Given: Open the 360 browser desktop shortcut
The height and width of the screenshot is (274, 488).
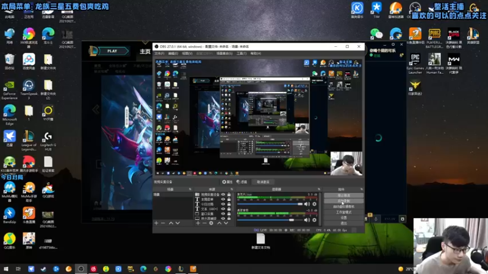Looking at the screenshot, I should [x=29, y=38].
